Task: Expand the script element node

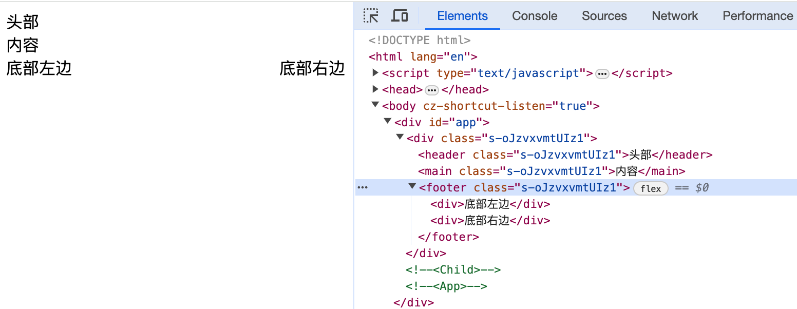Action: pyautogui.click(x=376, y=73)
